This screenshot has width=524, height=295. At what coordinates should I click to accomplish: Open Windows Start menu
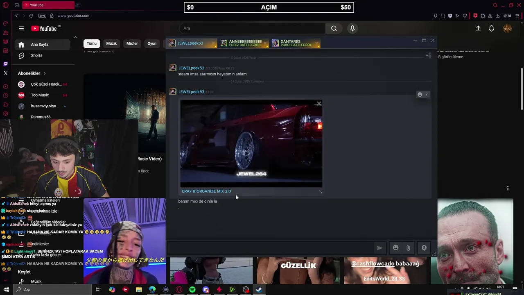point(6,290)
